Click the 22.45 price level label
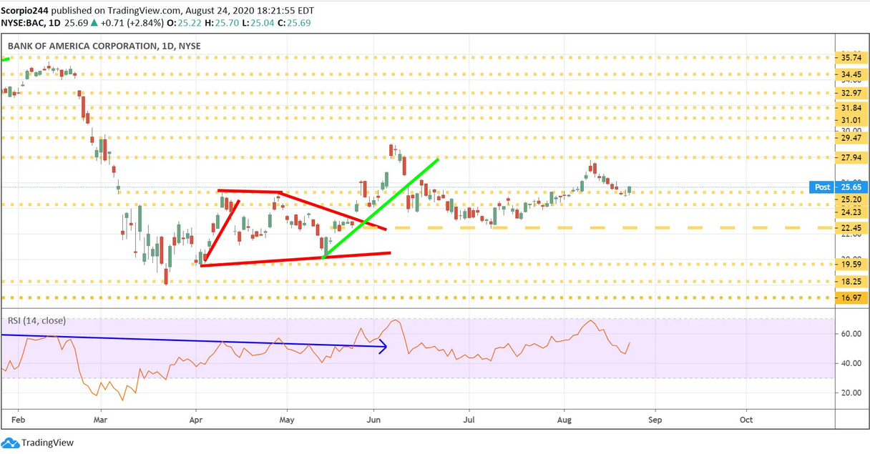The image size is (870, 454). pos(851,228)
